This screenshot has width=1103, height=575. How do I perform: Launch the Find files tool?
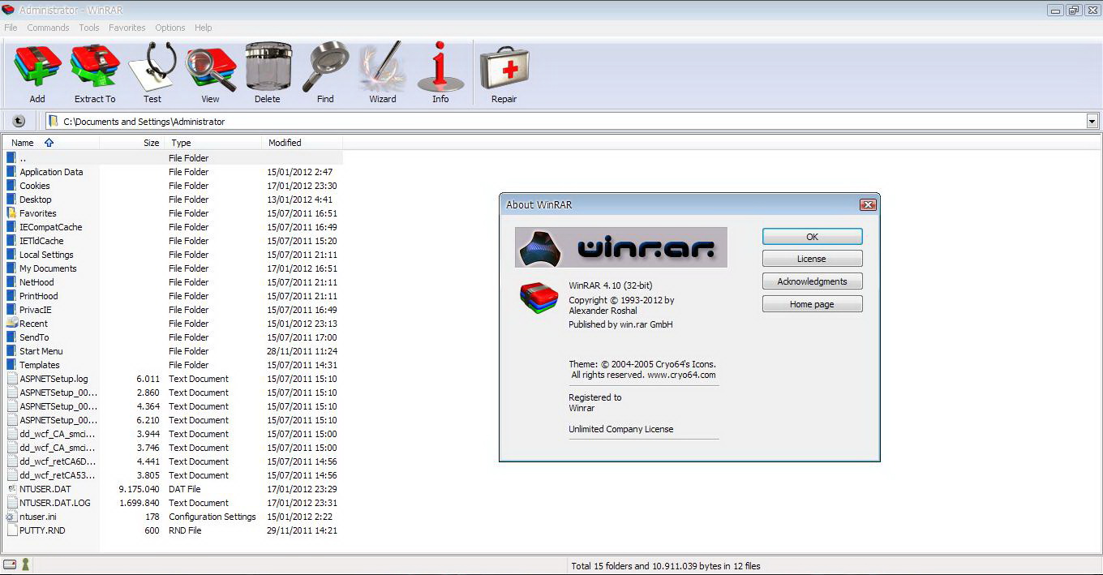325,71
